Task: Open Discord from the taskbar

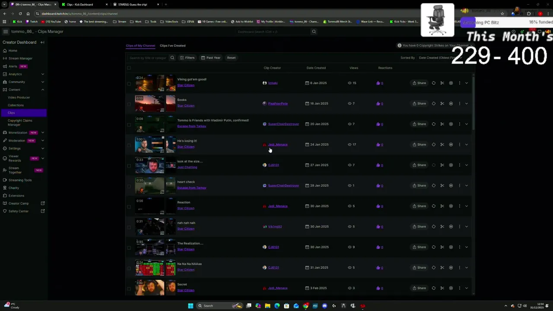Action: pyautogui.click(x=324, y=306)
